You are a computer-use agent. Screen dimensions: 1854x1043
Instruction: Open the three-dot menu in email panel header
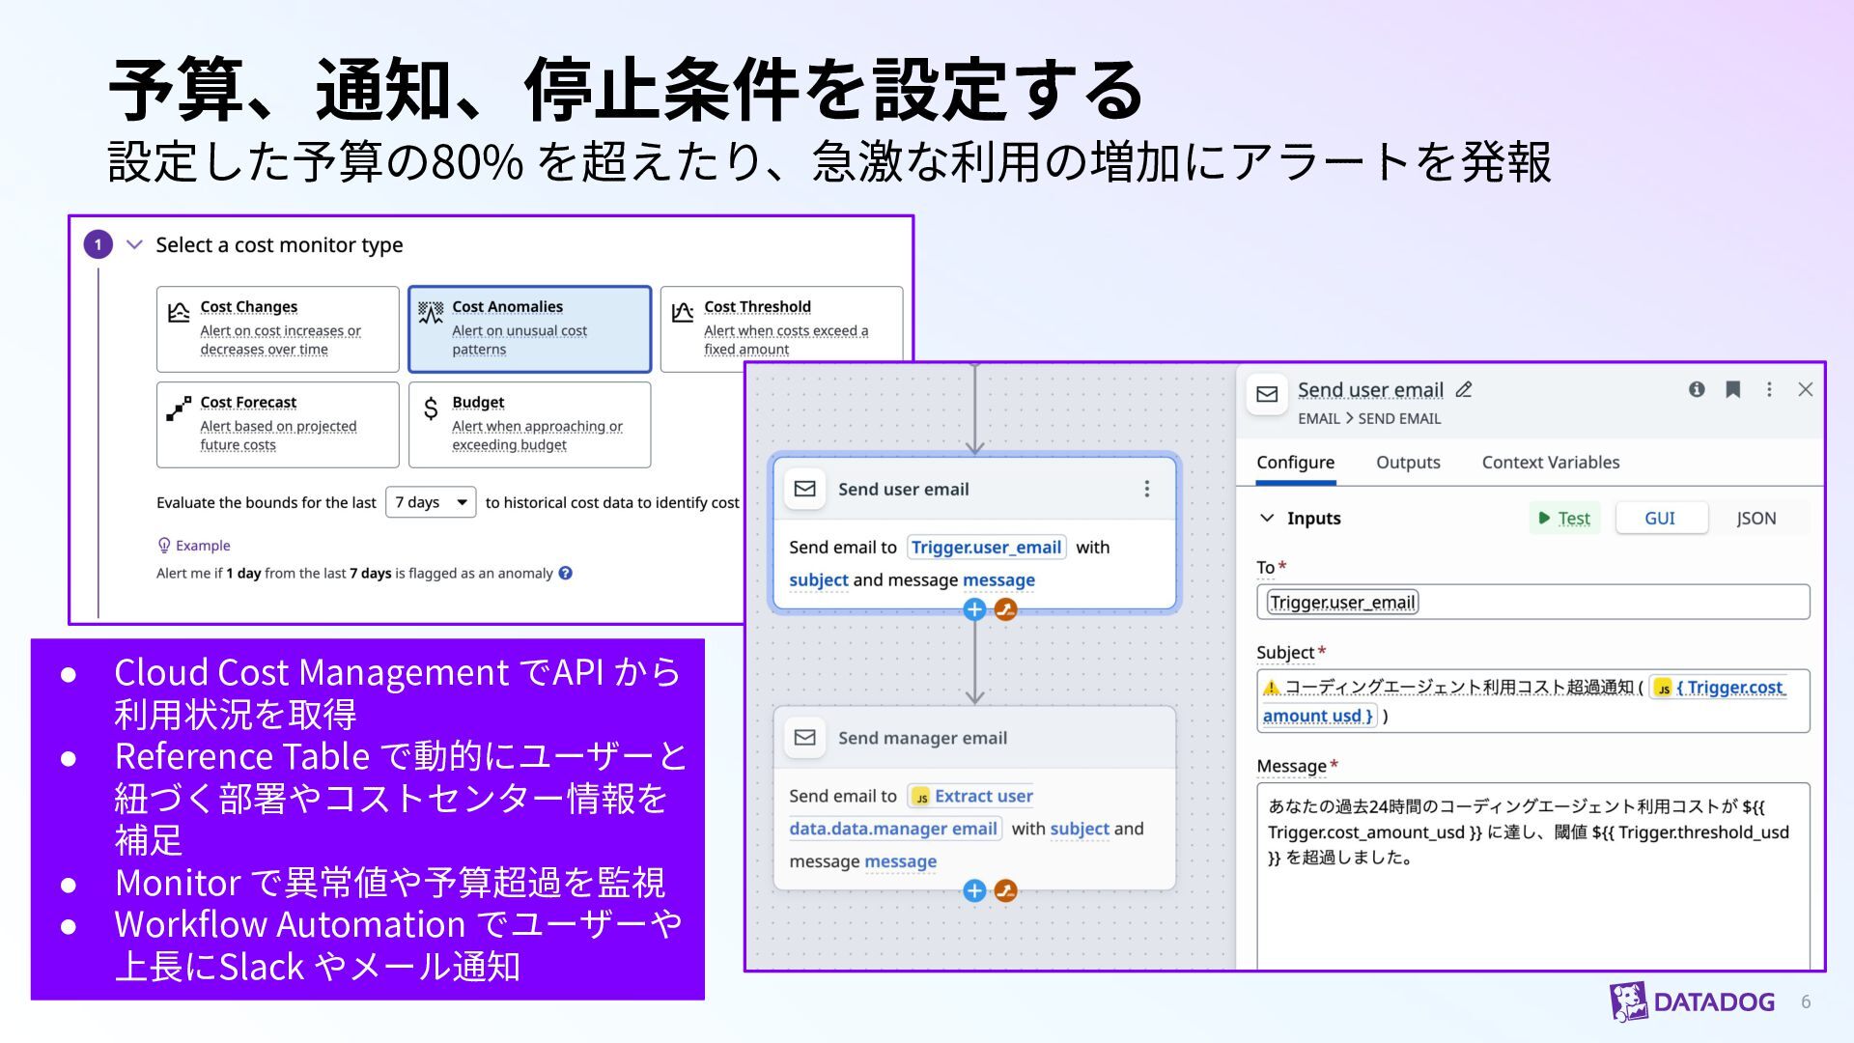[1769, 389]
